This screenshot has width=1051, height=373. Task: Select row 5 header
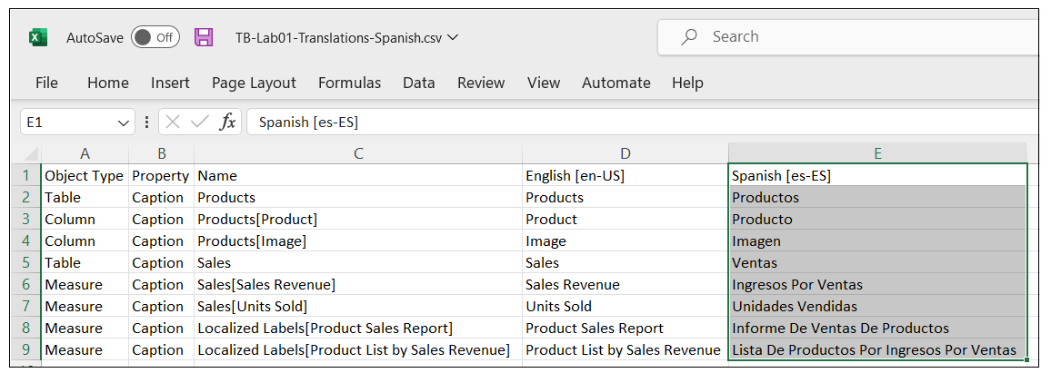coord(26,263)
